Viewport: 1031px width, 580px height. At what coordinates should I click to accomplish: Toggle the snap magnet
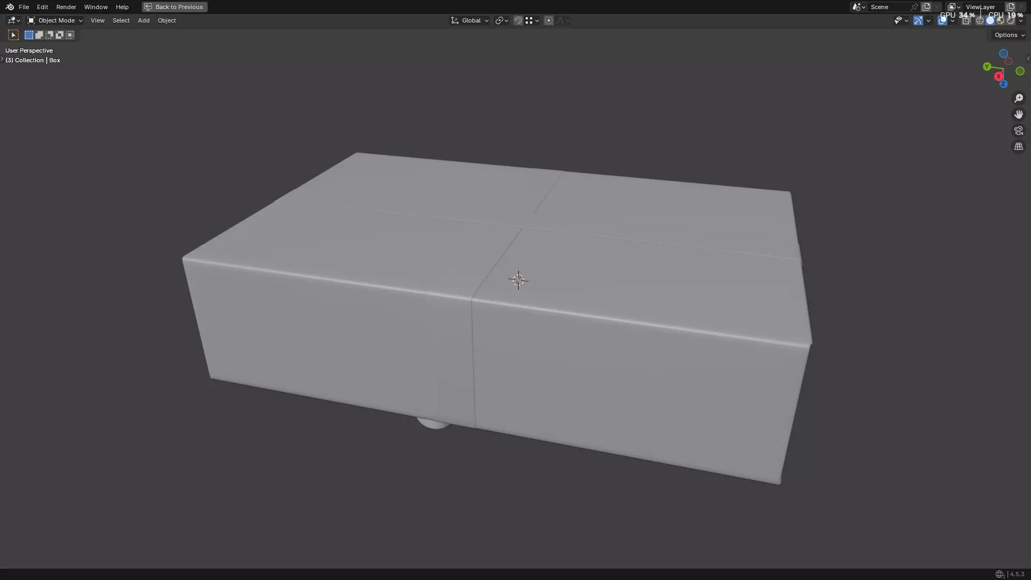click(518, 20)
